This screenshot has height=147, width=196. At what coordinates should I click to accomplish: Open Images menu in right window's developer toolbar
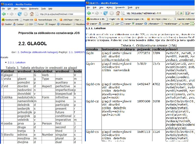click(137, 23)
